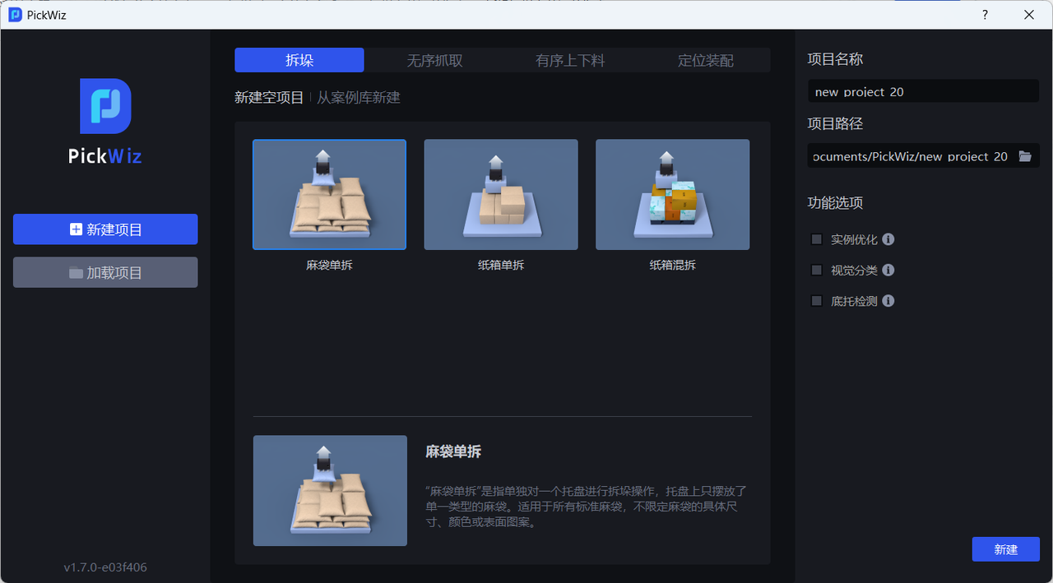This screenshot has width=1053, height=583.
Task: Open the 有序上下料 tab
Action: [x=570, y=60]
